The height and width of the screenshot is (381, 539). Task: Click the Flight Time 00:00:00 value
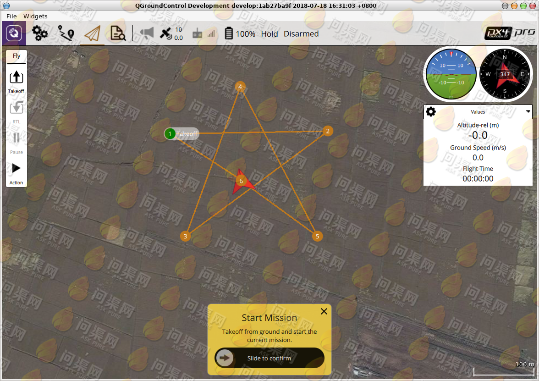point(478,178)
